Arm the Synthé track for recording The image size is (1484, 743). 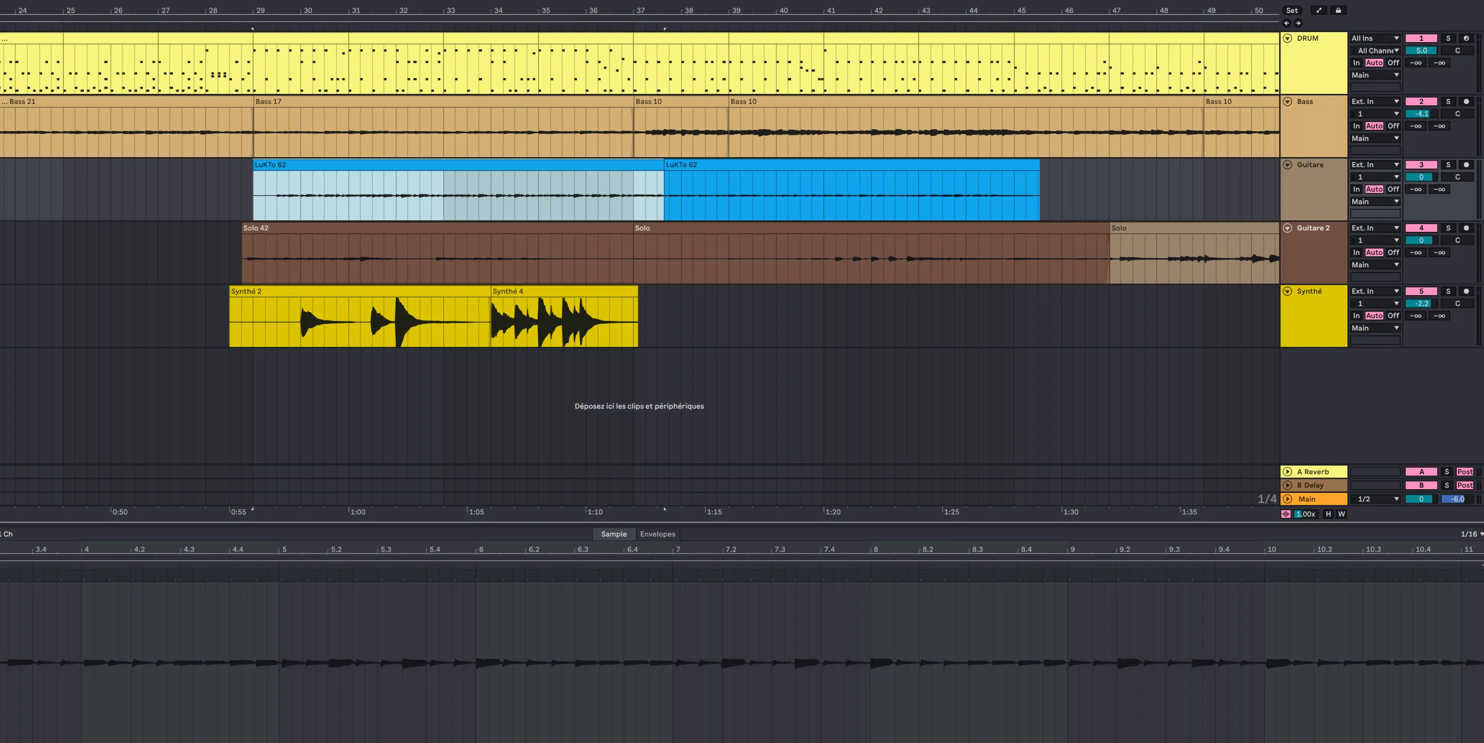(1466, 291)
